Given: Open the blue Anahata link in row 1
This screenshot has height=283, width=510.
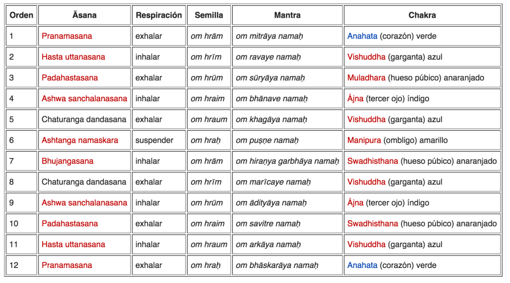Looking at the screenshot, I should click(362, 36).
